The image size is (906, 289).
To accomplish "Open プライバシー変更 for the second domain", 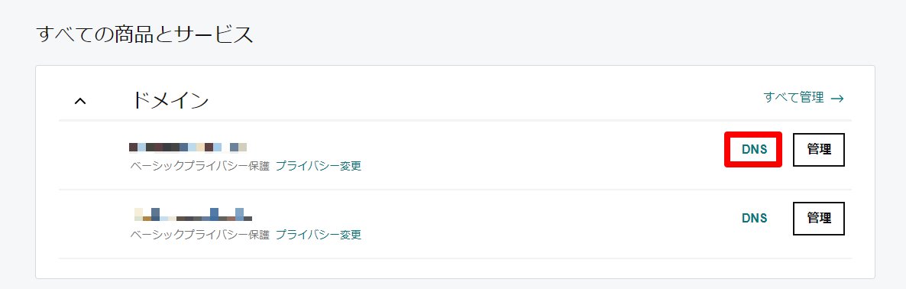I will 319,235.
